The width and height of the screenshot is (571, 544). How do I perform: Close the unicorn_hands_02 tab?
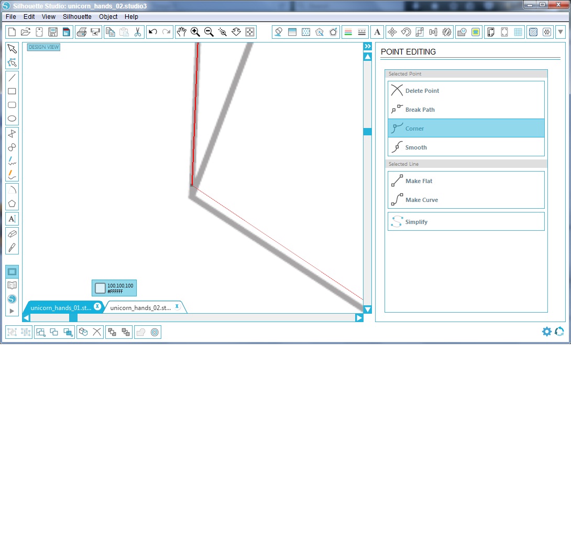click(x=177, y=306)
